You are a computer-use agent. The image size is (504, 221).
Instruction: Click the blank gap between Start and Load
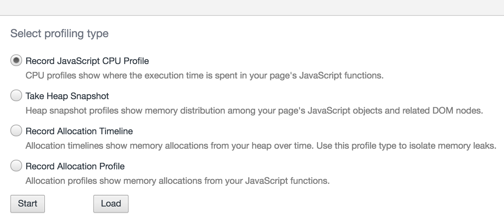point(69,203)
